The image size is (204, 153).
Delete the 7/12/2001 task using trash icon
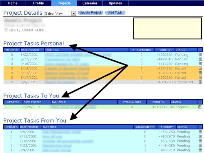[200, 141]
